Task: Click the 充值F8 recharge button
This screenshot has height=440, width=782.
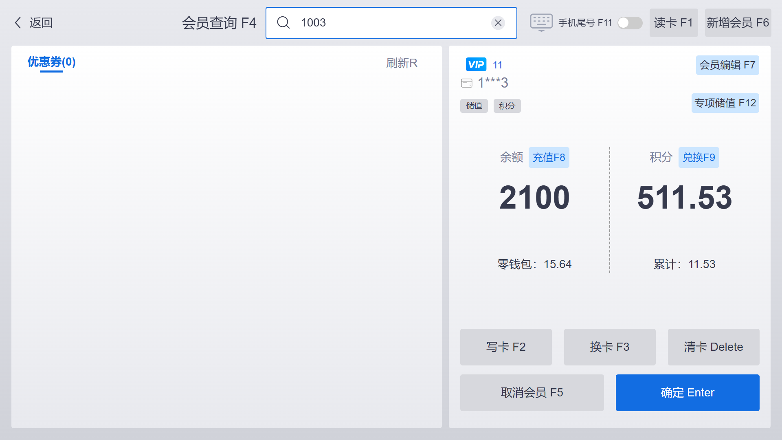Action: (x=549, y=158)
